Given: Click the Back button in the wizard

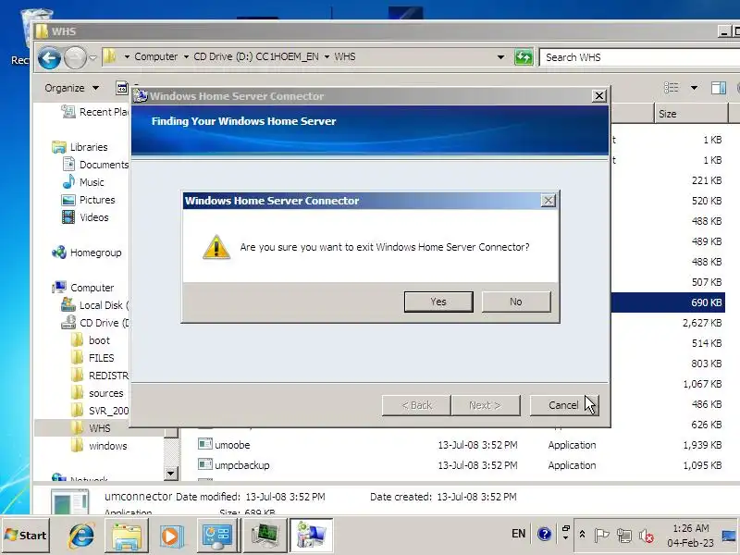Looking at the screenshot, I should [x=416, y=405].
